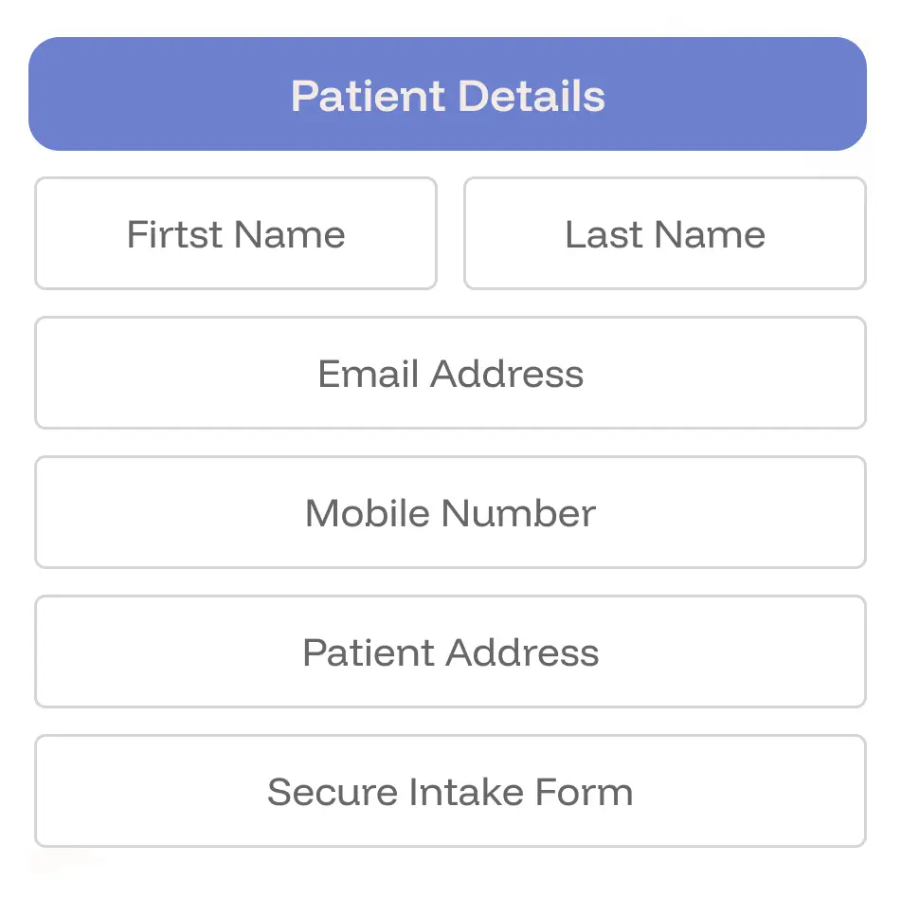Viewport: 901px width, 899px height.
Task: Click the bottom Secure Intake Form element
Action: click(450, 791)
